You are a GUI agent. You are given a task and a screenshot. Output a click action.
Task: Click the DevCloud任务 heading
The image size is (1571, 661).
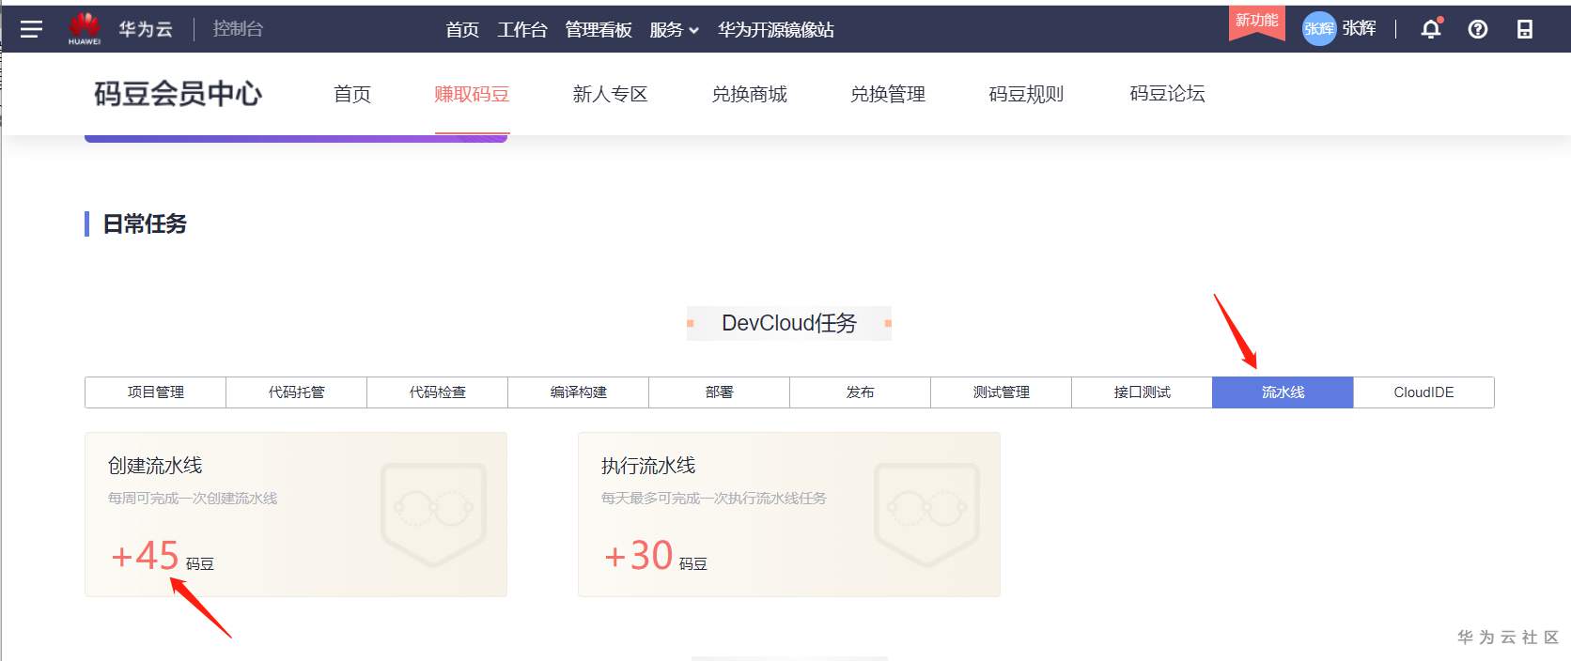(789, 323)
